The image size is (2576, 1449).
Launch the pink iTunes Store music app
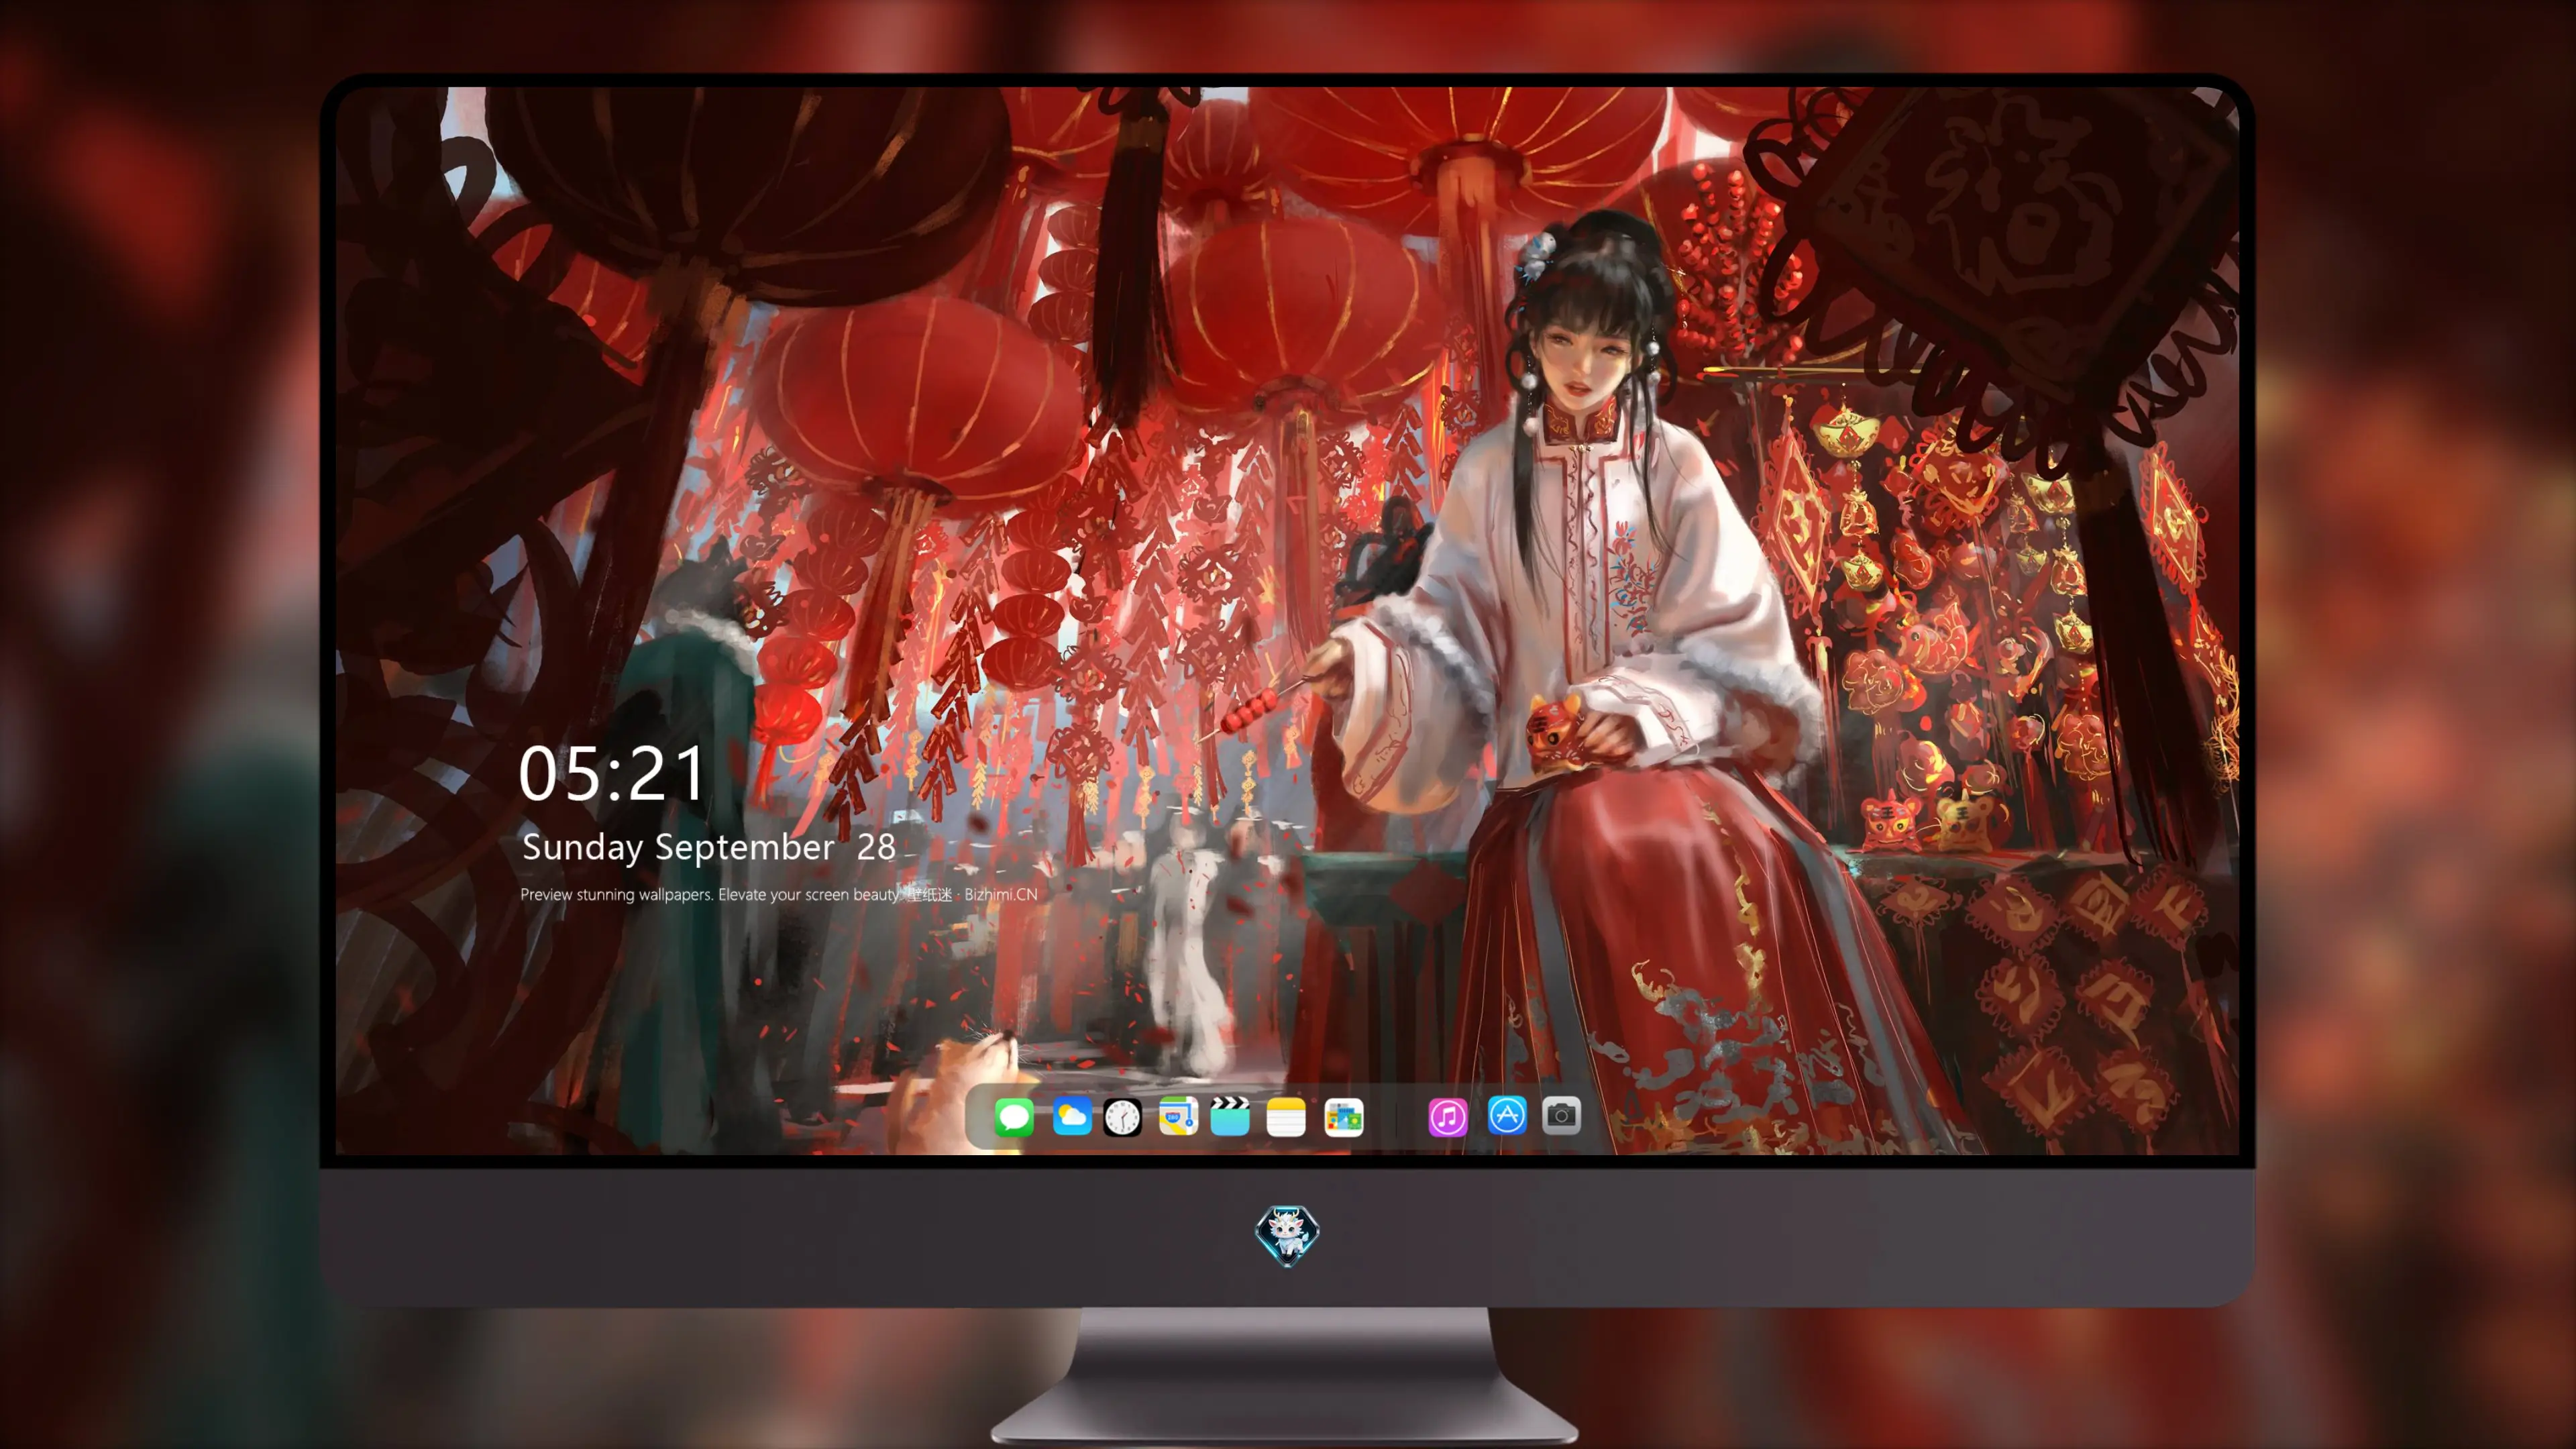[x=1448, y=1116]
